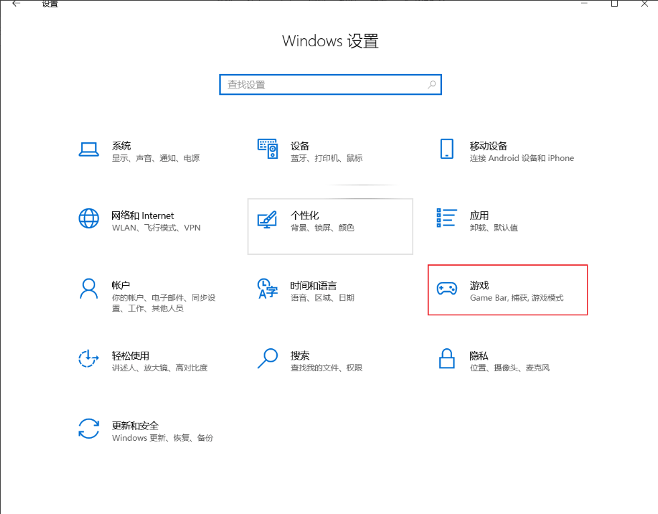Open the 设备 keyboard and speaker icon
Viewport: 658px width, 514px height.
click(268, 149)
